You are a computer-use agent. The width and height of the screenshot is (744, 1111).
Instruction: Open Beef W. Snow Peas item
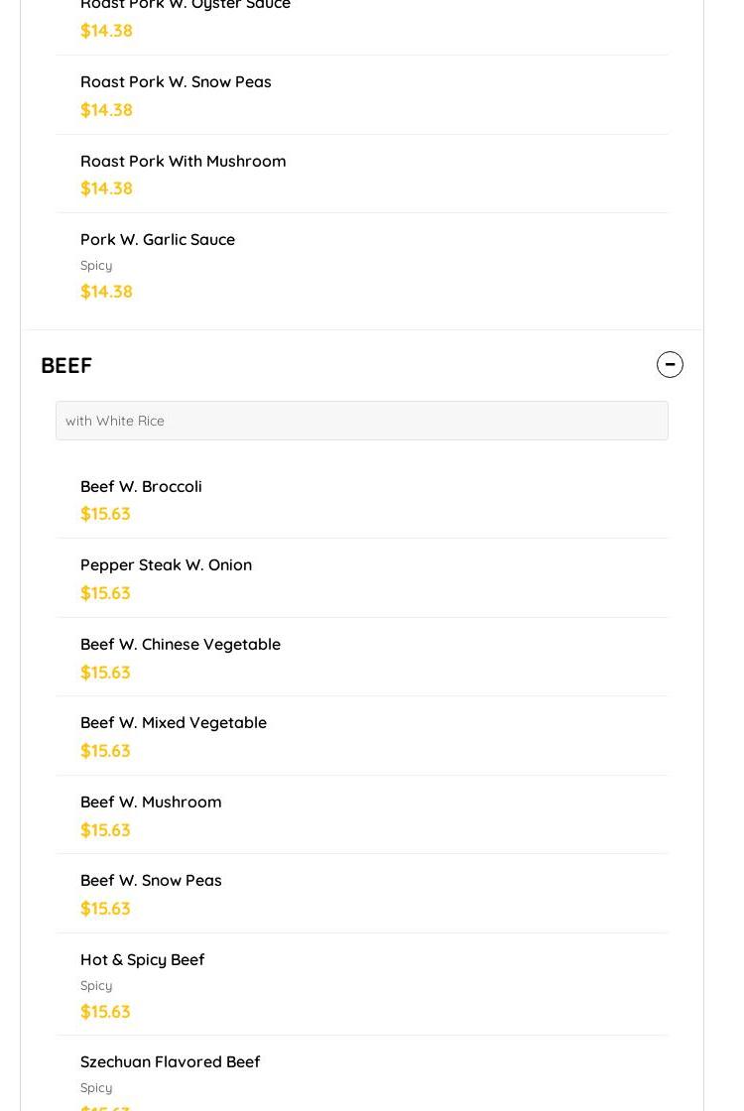[x=151, y=880]
